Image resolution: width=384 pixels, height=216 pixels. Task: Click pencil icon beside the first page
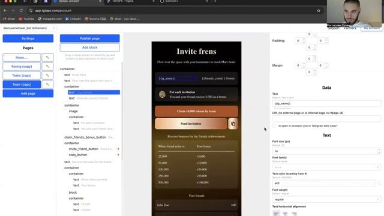(47, 58)
